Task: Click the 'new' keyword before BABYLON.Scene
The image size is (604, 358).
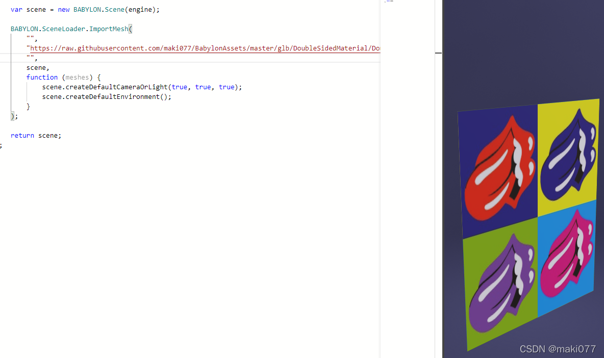Action: coord(64,10)
